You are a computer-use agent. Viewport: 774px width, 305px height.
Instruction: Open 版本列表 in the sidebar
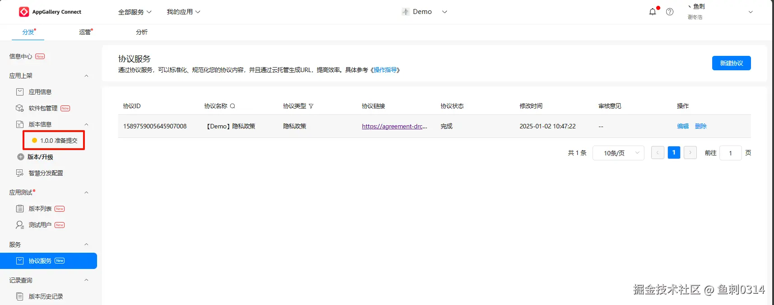(40, 209)
